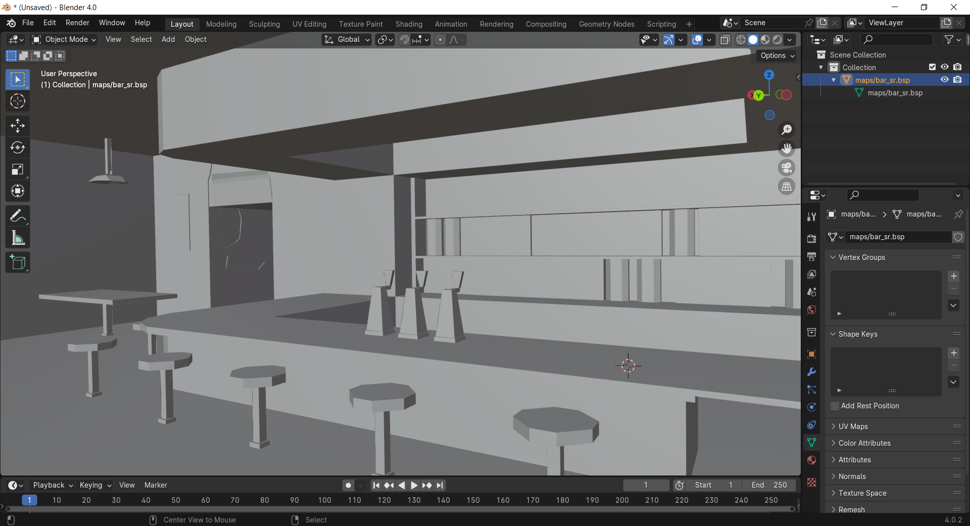
Task: Select the Move tool in toolbar
Action: point(18,125)
